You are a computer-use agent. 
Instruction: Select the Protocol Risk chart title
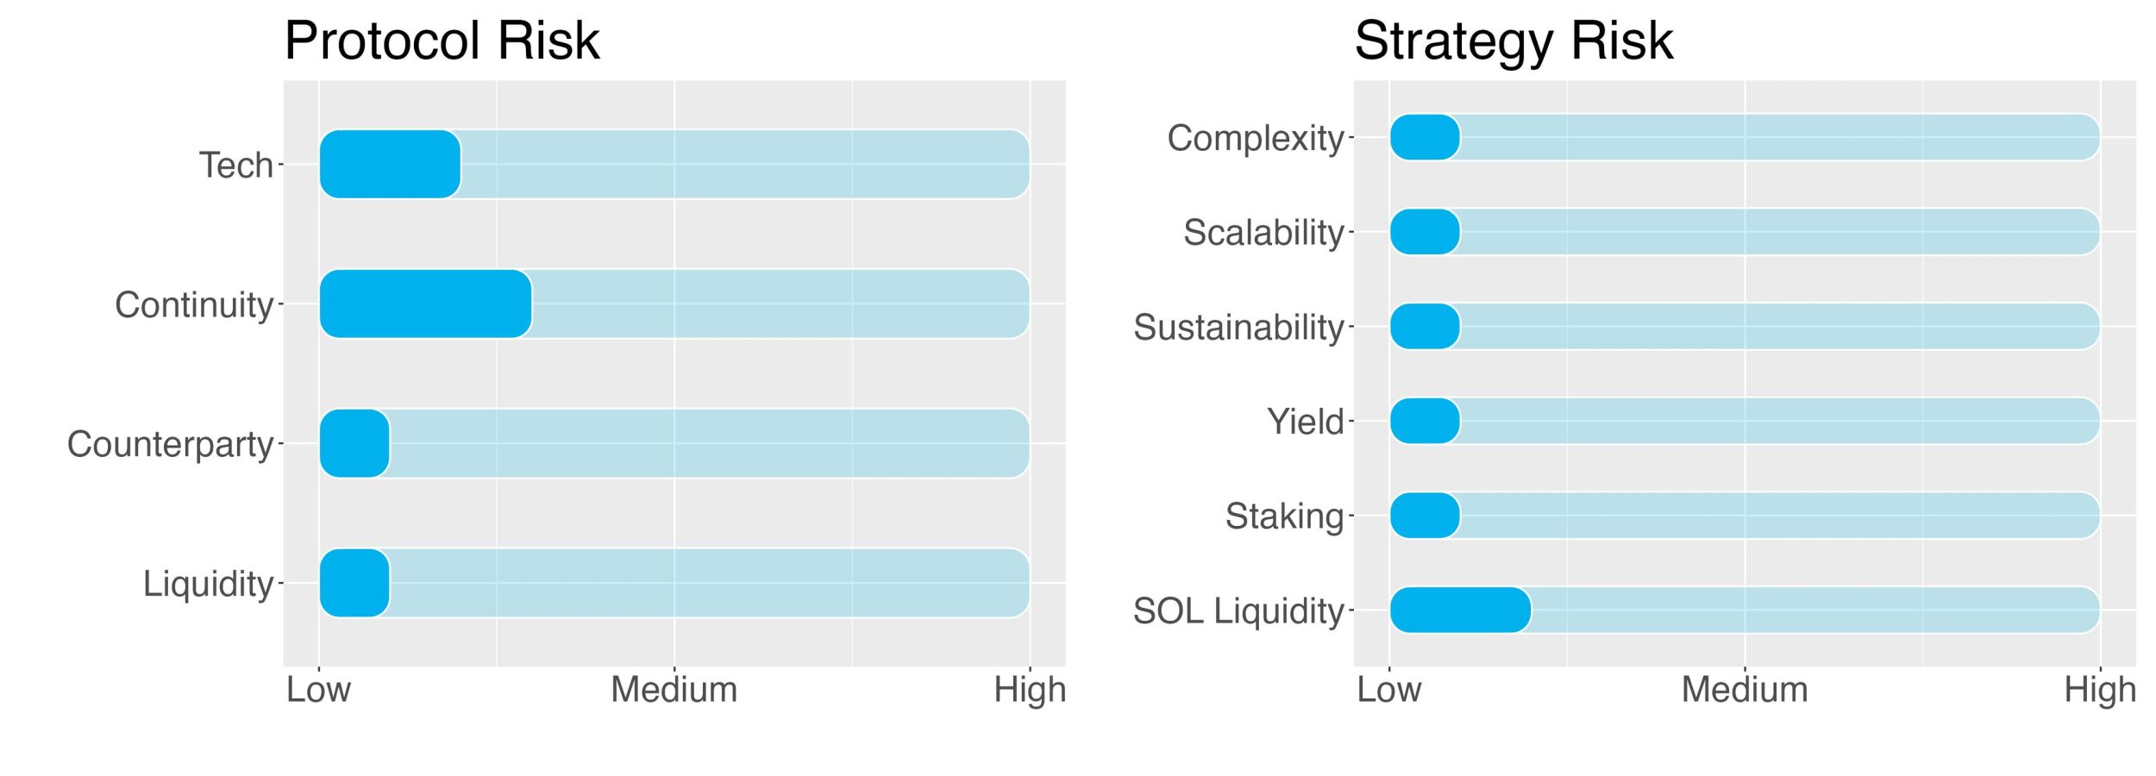tap(442, 41)
